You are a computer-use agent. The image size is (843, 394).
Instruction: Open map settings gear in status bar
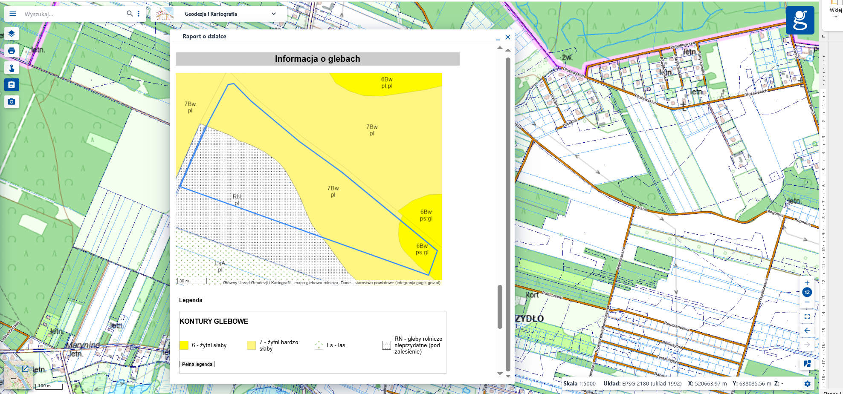807,383
